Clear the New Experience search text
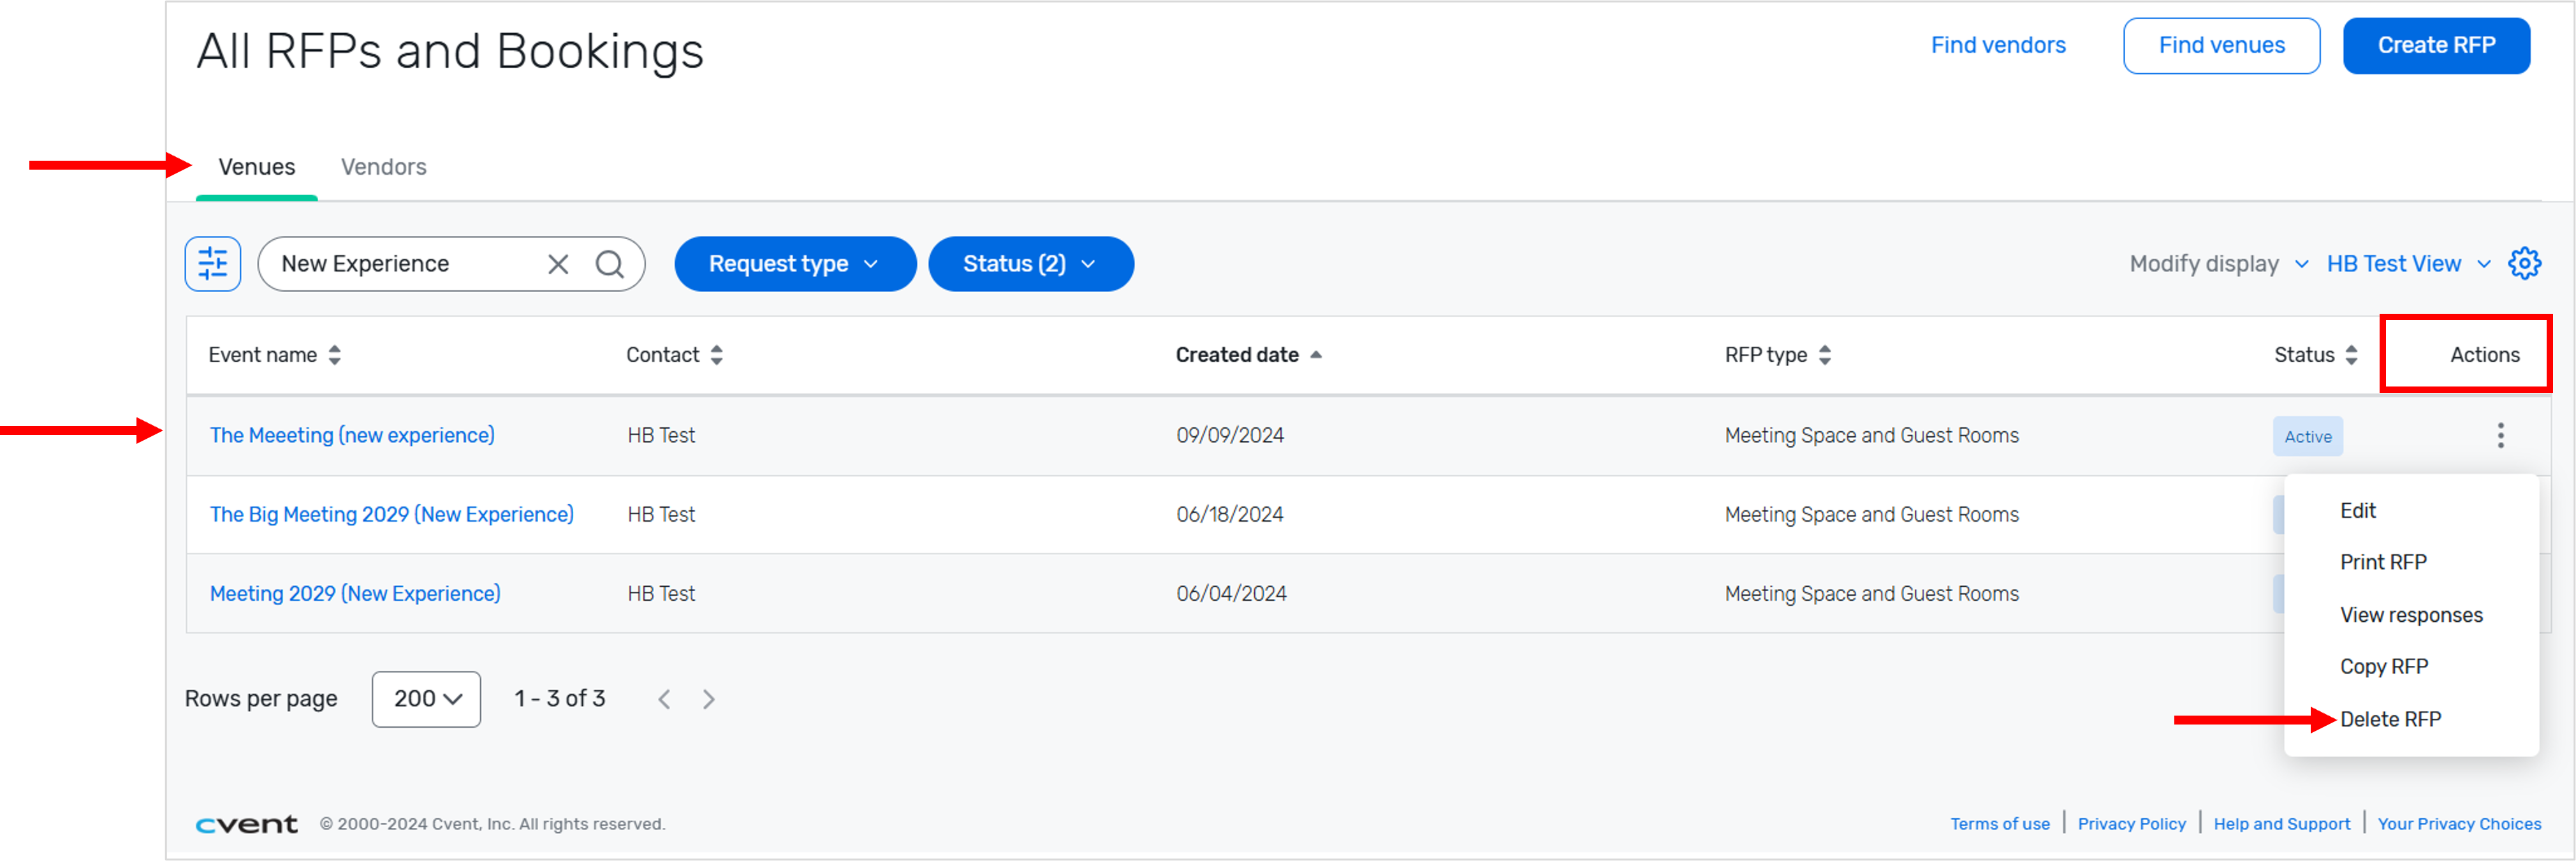This screenshot has height=861, width=2576. 558,264
